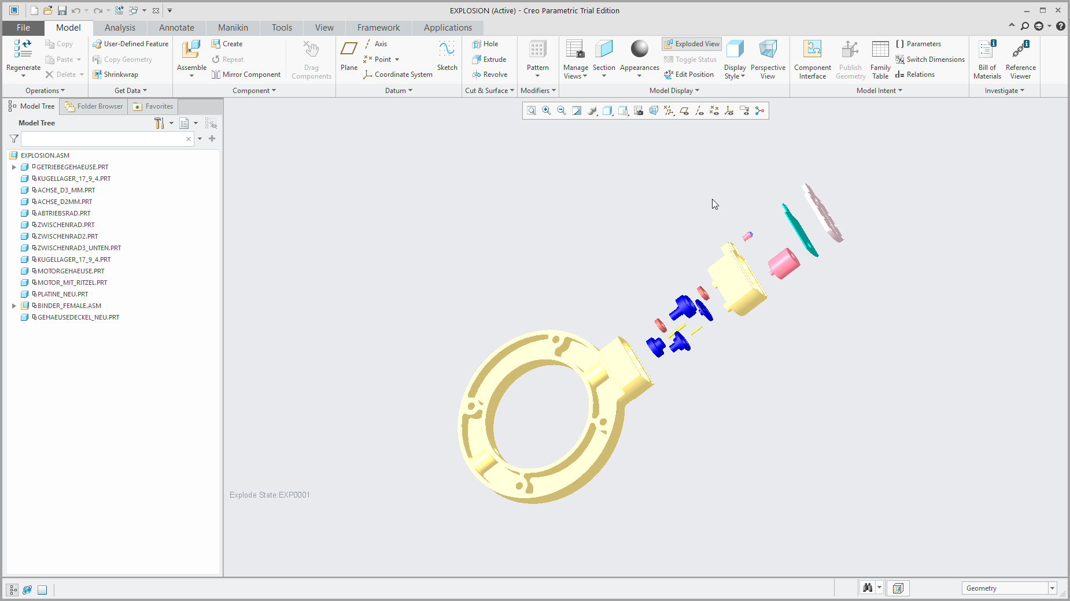Click the Repaint icon in graphics toolbar
The width and height of the screenshot is (1070, 601).
click(577, 111)
